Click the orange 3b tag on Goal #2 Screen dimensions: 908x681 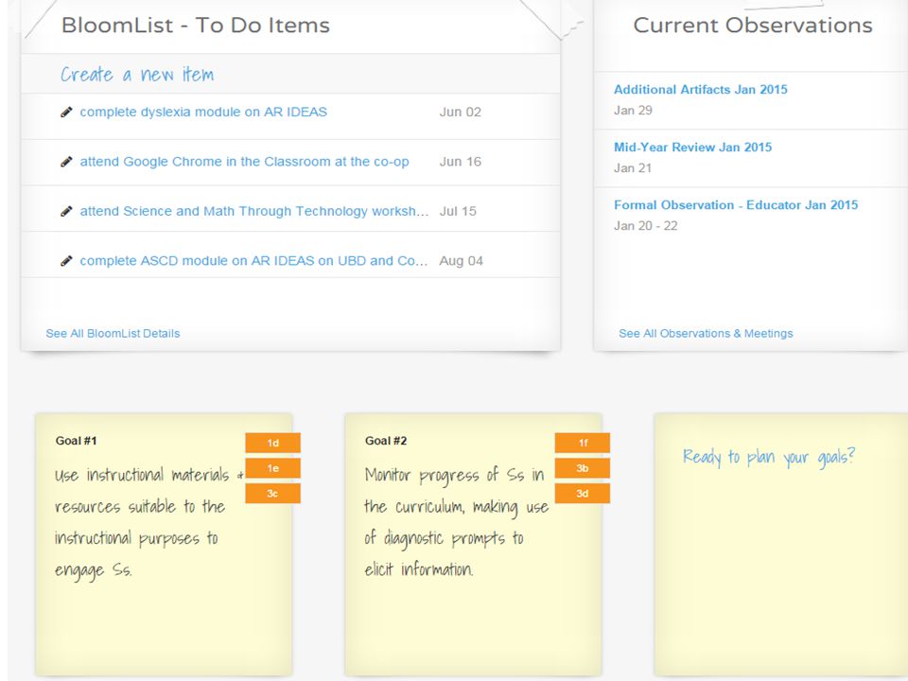(583, 468)
